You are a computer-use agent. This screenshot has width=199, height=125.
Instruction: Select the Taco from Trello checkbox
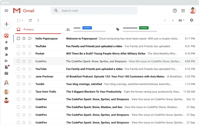pyautogui.click(x=18, y=91)
